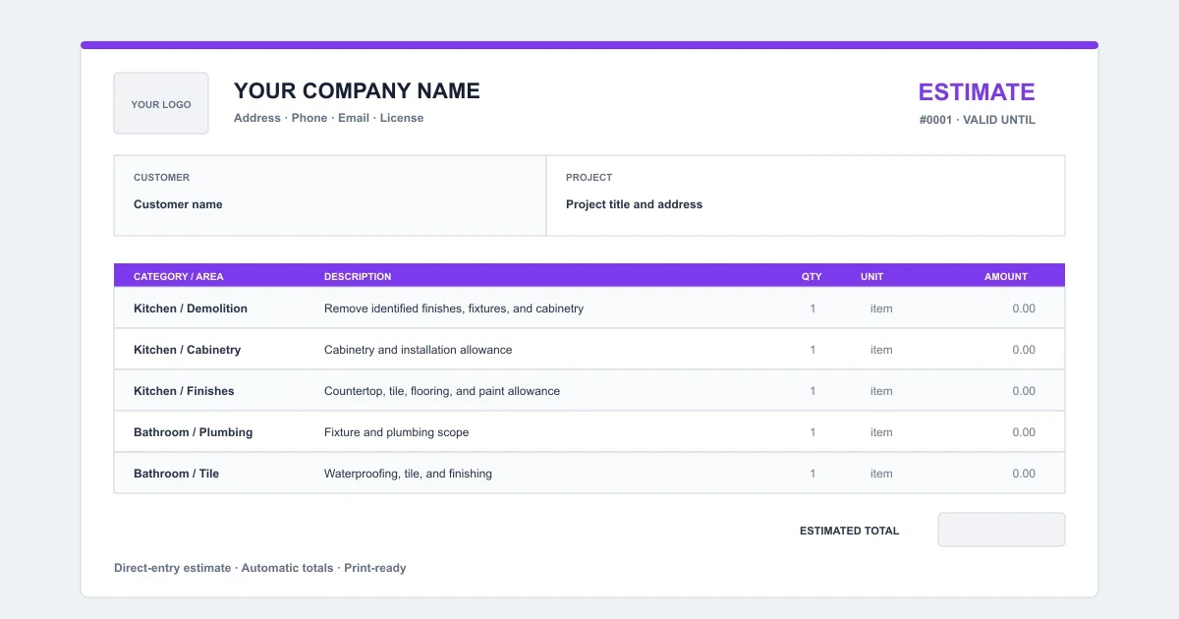
Task: Click the 0.00 amount in the Kitchen / Finishes row
Action: click(1024, 391)
